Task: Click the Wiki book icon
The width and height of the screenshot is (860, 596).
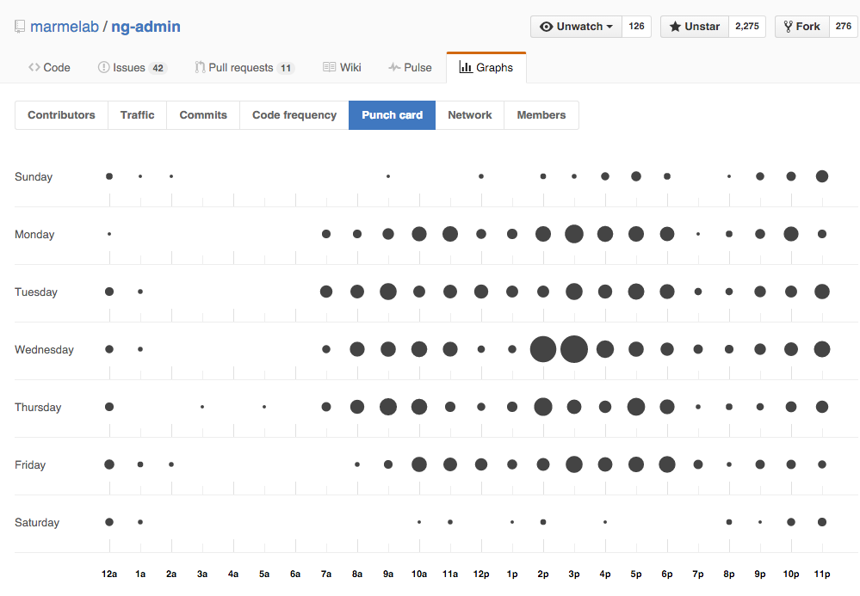Action: pos(329,67)
